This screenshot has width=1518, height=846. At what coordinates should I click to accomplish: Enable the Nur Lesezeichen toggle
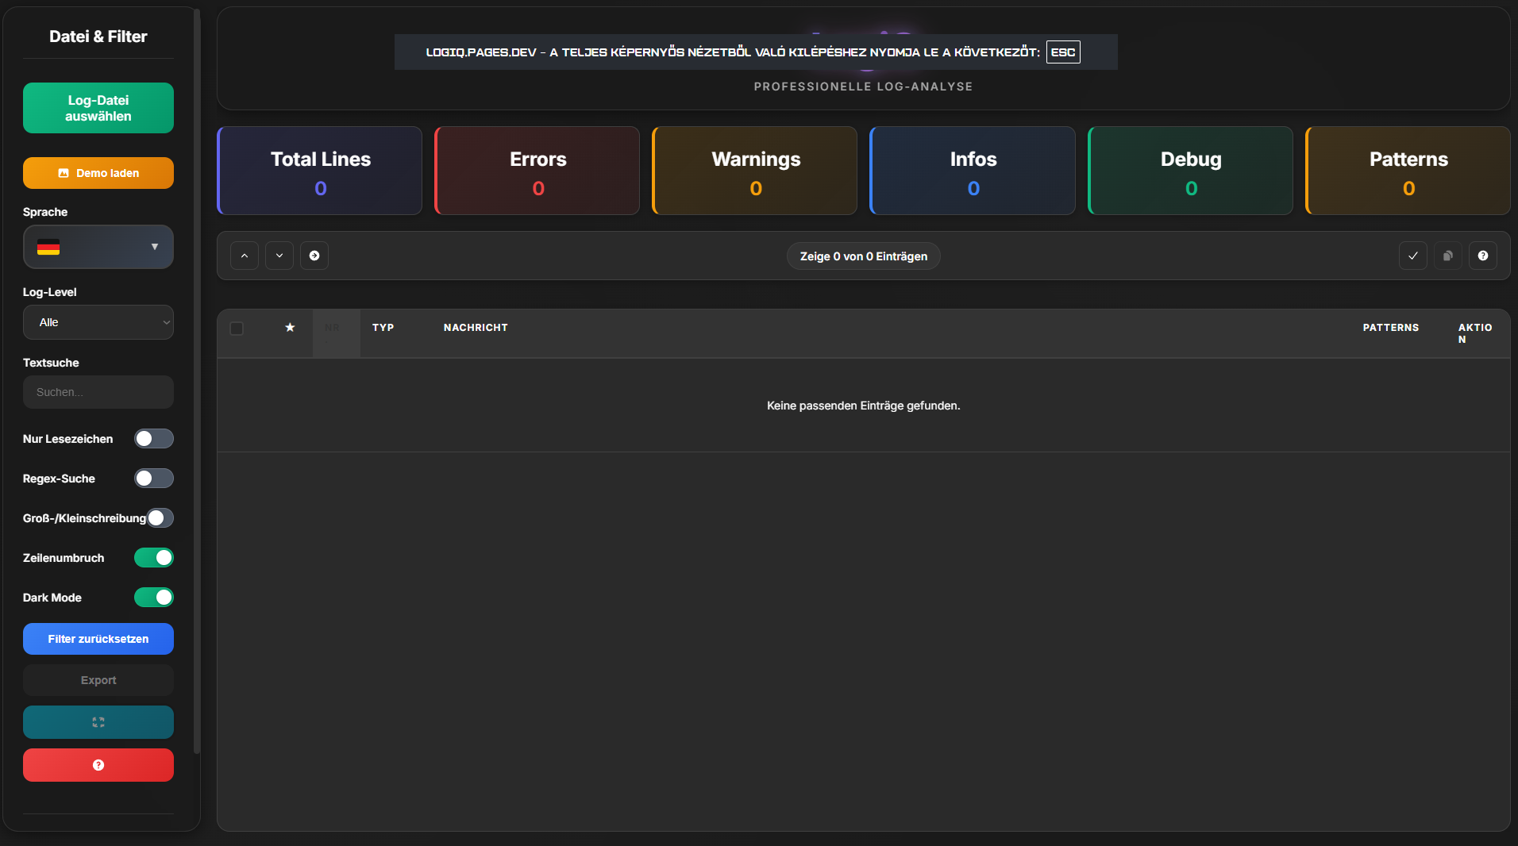(x=153, y=439)
